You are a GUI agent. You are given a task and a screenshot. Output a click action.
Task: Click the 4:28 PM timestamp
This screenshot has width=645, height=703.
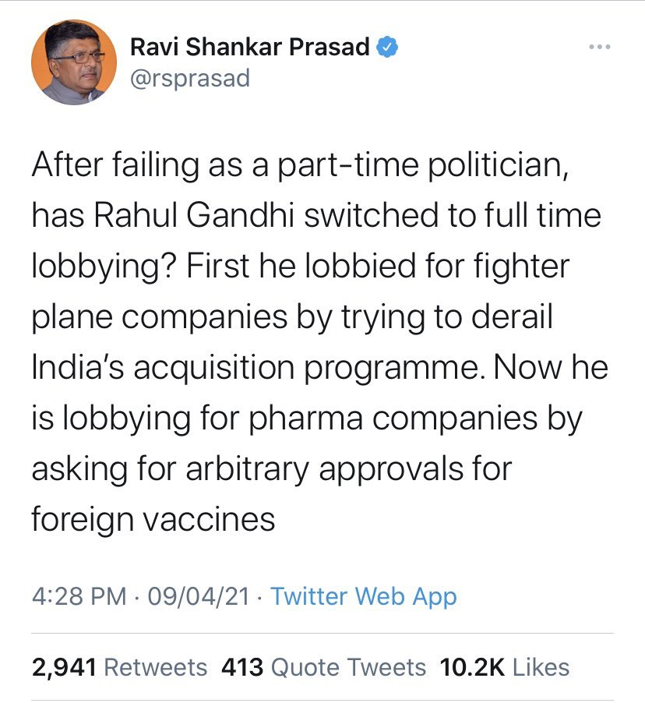(x=79, y=597)
